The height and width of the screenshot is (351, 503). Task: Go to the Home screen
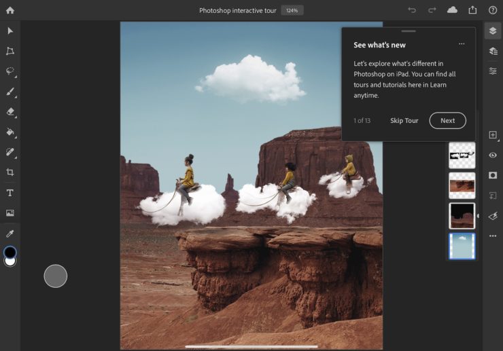click(x=10, y=10)
